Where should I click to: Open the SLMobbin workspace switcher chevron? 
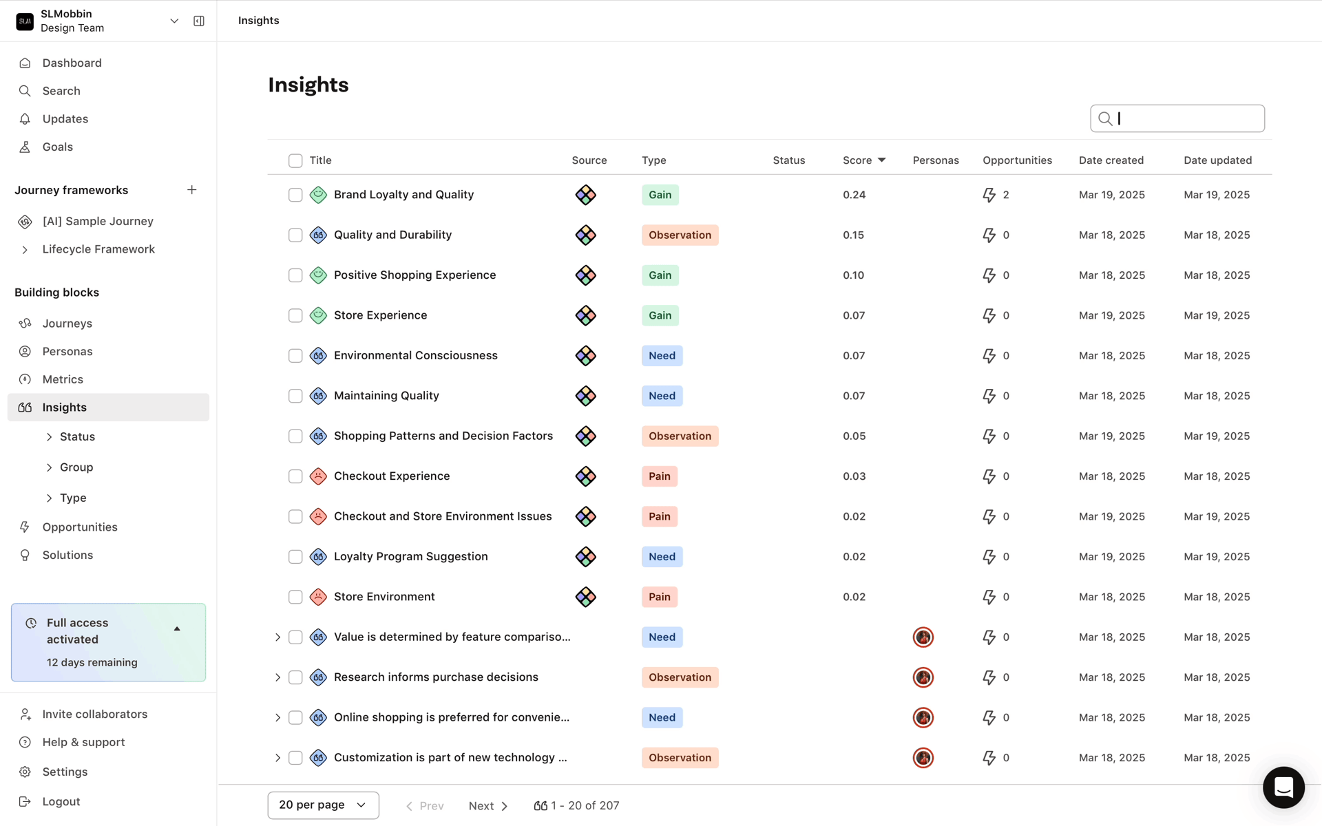(174, 21)
